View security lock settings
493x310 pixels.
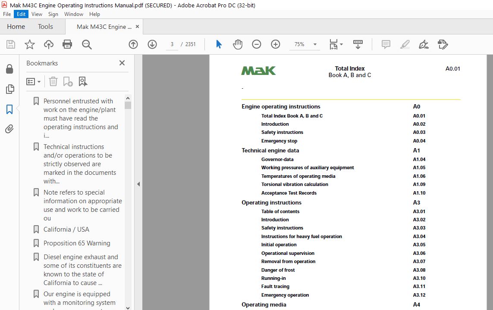tap(9, 69)
